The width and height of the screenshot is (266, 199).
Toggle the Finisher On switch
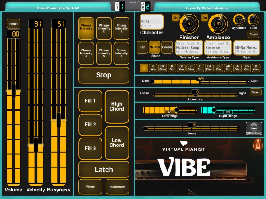coord(176,18)
